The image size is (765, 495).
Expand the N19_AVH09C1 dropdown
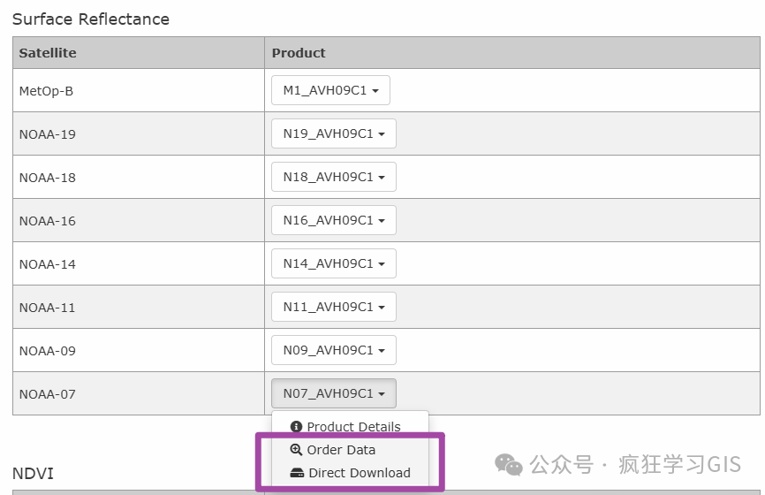(x=333, y=133)
